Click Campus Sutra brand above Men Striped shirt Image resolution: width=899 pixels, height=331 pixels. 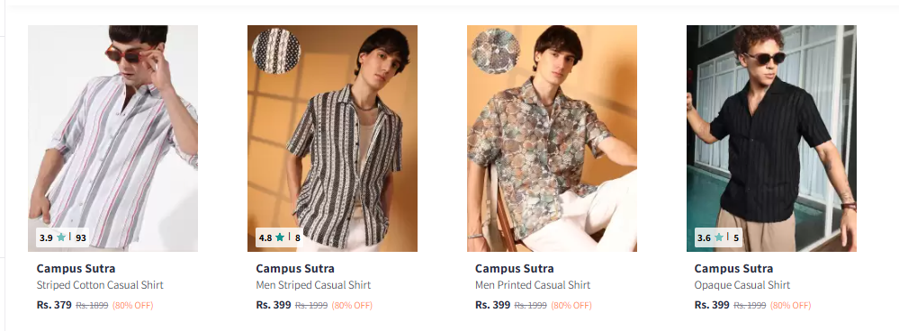tap(295, 268)
